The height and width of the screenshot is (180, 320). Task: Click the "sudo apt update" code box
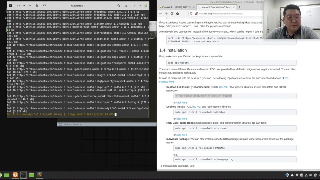click(x=231, y=63)
